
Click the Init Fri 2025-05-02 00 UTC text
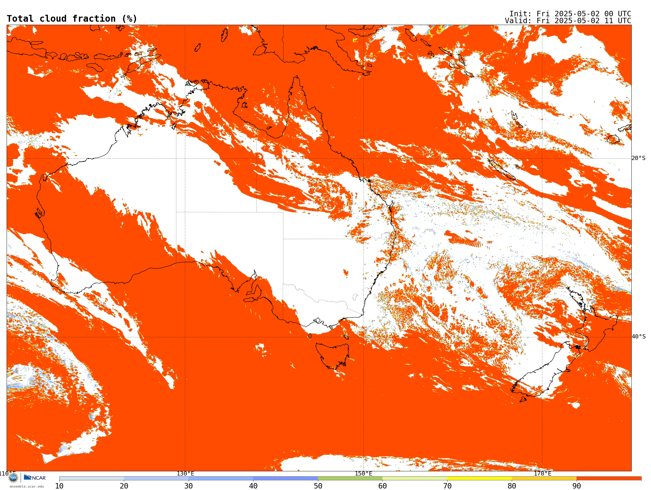[x=570, y=14]
